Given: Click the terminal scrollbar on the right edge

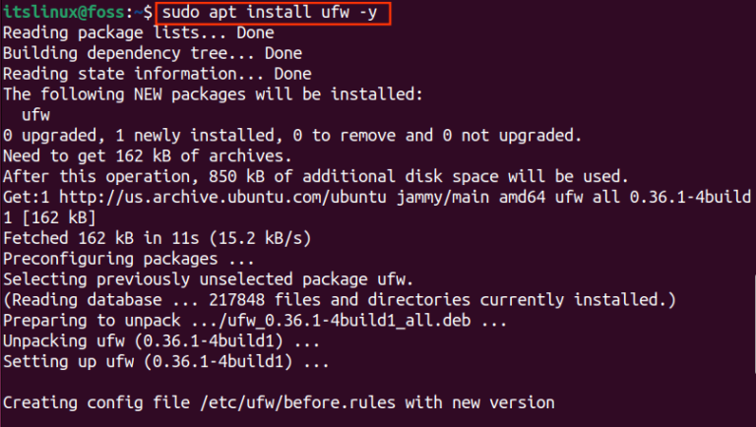Looking at the screenshot, I should pos(754,324).
